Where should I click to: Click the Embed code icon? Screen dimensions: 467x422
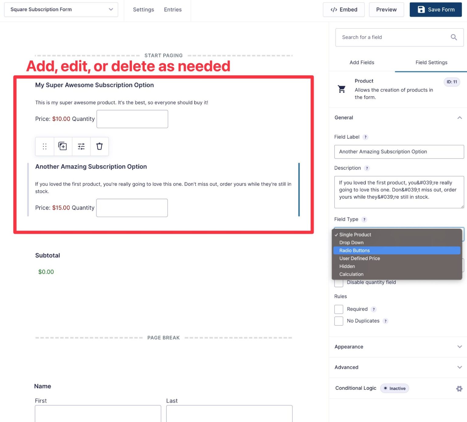334,9
